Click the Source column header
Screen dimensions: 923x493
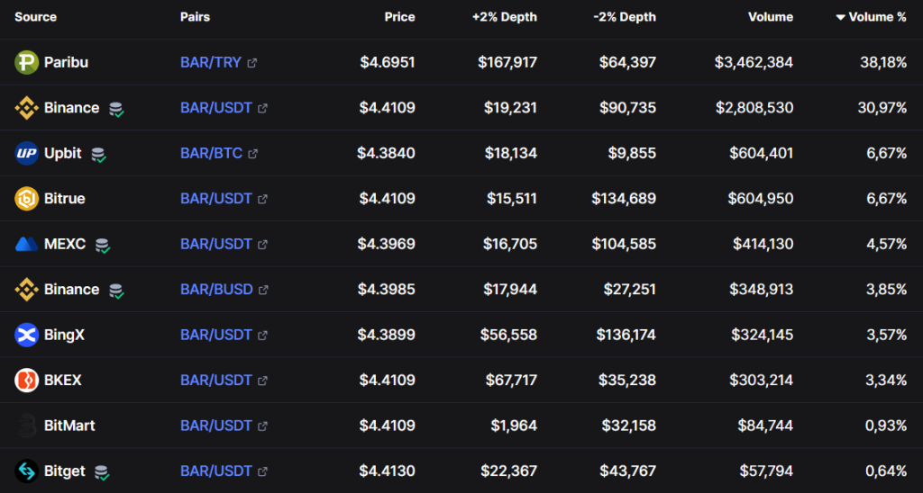coord(35,17)
